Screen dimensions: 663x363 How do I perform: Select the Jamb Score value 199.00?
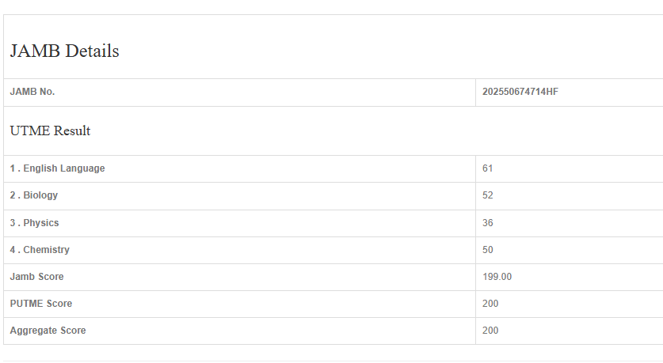(497, 277)
